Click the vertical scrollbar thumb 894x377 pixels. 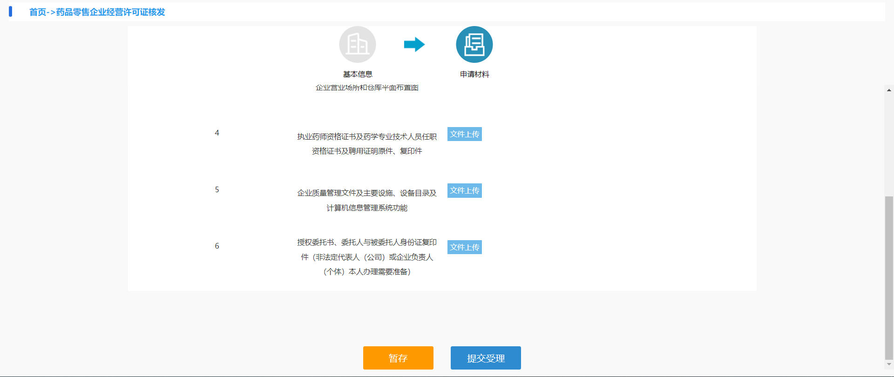pyautogui.click(x=889, y=277)
